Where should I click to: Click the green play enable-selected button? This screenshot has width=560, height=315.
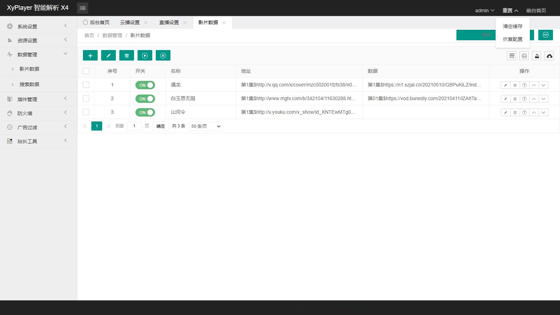click(145, 55)
